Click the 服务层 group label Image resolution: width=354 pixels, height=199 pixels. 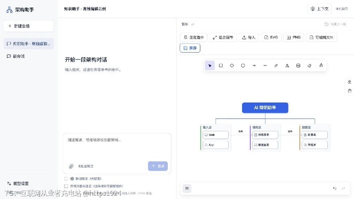[257, 127]
